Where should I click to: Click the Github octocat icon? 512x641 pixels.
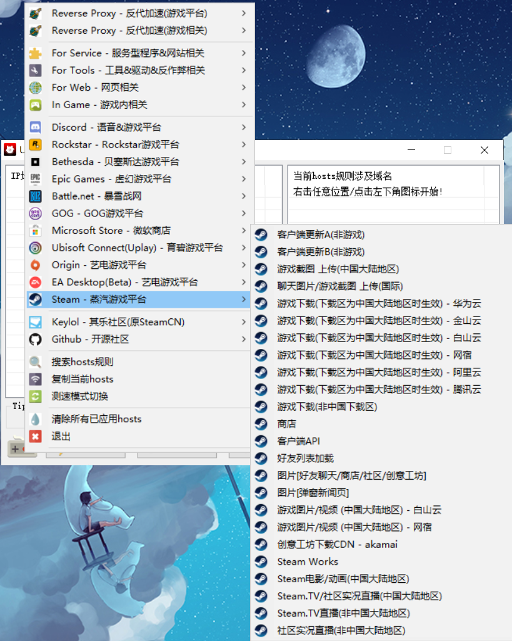coord(36,340)
